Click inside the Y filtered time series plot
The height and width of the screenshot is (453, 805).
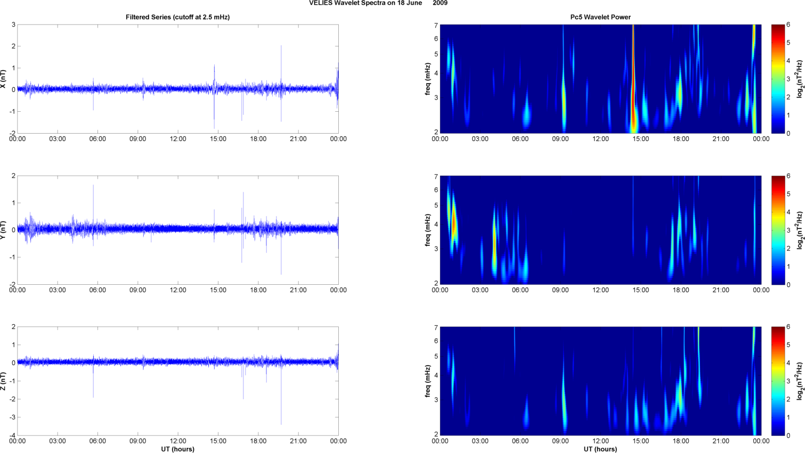click(178, 230)
